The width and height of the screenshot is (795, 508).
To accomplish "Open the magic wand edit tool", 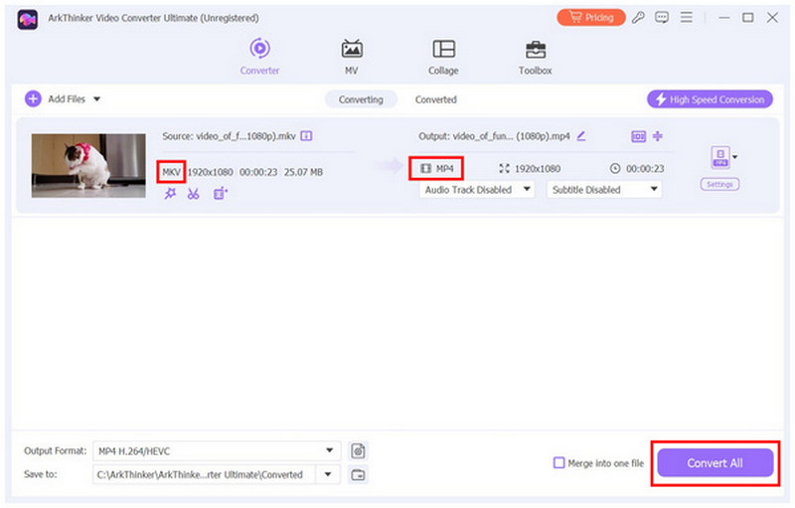I will point(170,193).
